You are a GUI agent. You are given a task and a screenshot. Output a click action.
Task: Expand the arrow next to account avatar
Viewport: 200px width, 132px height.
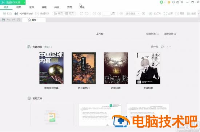[x=165, y=3]
